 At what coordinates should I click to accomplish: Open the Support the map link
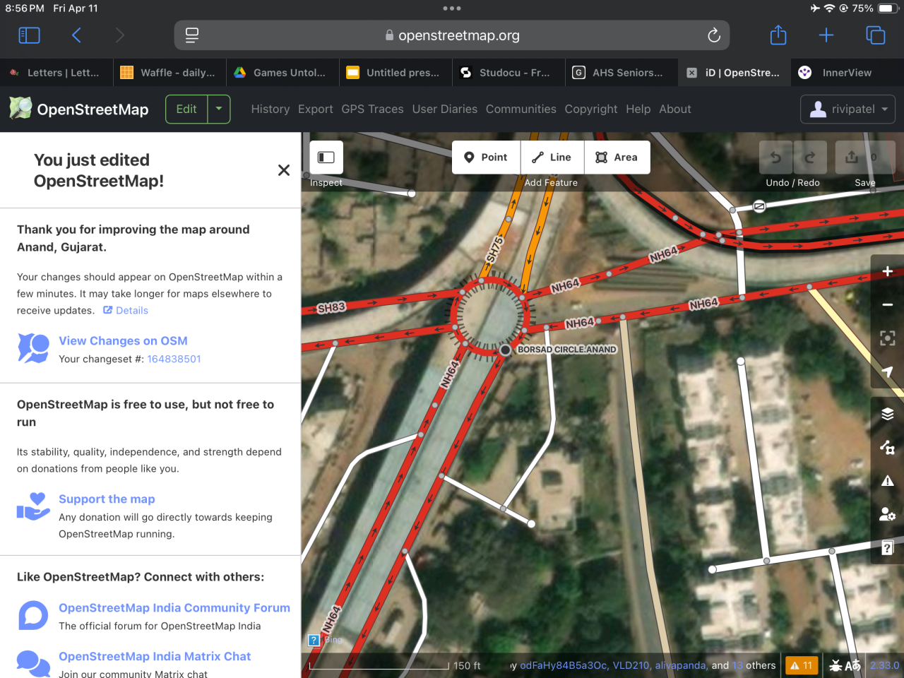(x=107, y=499)
